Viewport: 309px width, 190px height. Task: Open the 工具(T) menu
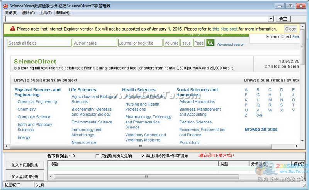pyautogui.click(x=46, y=13)
